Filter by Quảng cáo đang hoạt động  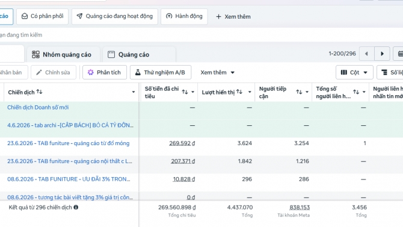115,16
